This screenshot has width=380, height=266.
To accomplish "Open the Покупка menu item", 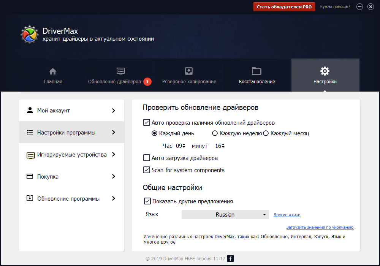I will click(71, 176).
